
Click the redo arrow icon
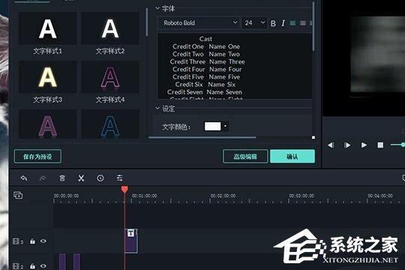click(43, 178)
